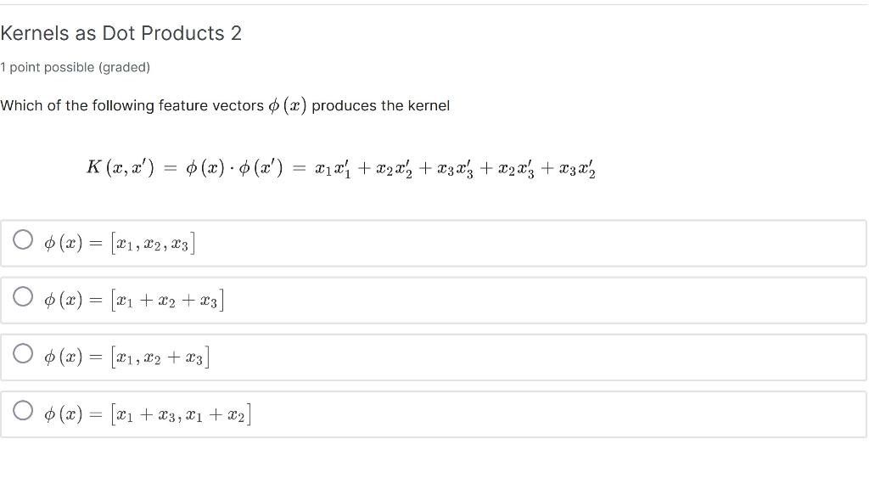Select the radio button for φ(x) = [x1, x2 + x3]

click(22, 354)
